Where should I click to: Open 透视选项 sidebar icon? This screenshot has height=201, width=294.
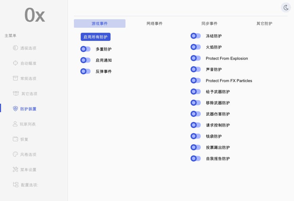pos(15,48)
